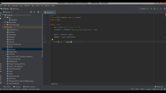This screenshot has width=166, height=93.
Task: Collapse the dh folder arrow
Action: pyautogui.click(x=5, y=17)
